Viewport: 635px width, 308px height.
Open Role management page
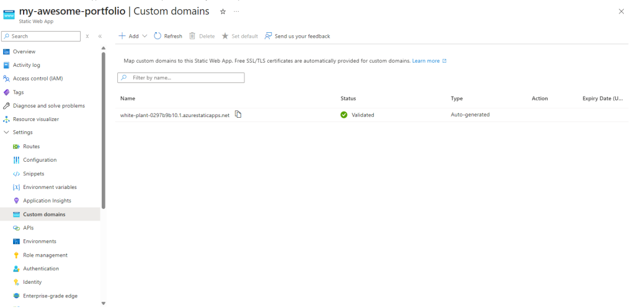[45, 255]
